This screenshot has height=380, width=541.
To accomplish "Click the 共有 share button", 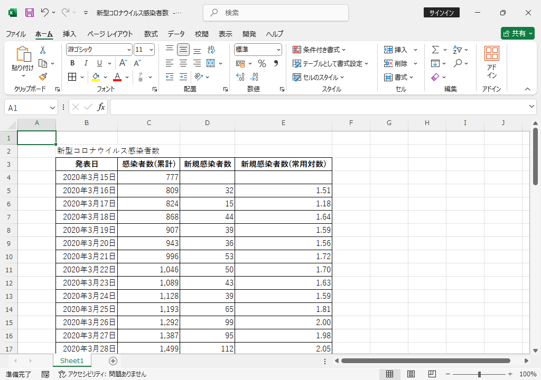I will [x=518, y=33].
